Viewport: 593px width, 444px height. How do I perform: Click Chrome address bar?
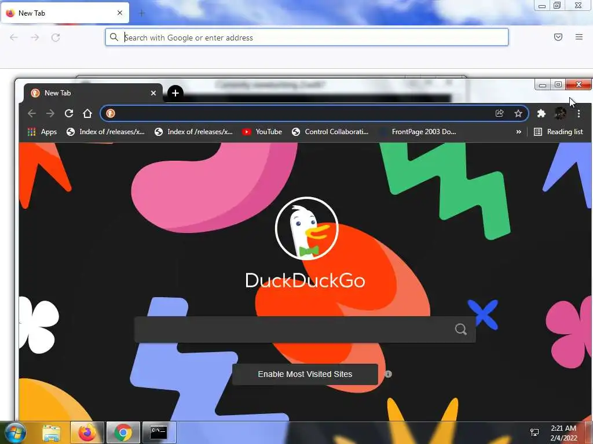(314, 113)
